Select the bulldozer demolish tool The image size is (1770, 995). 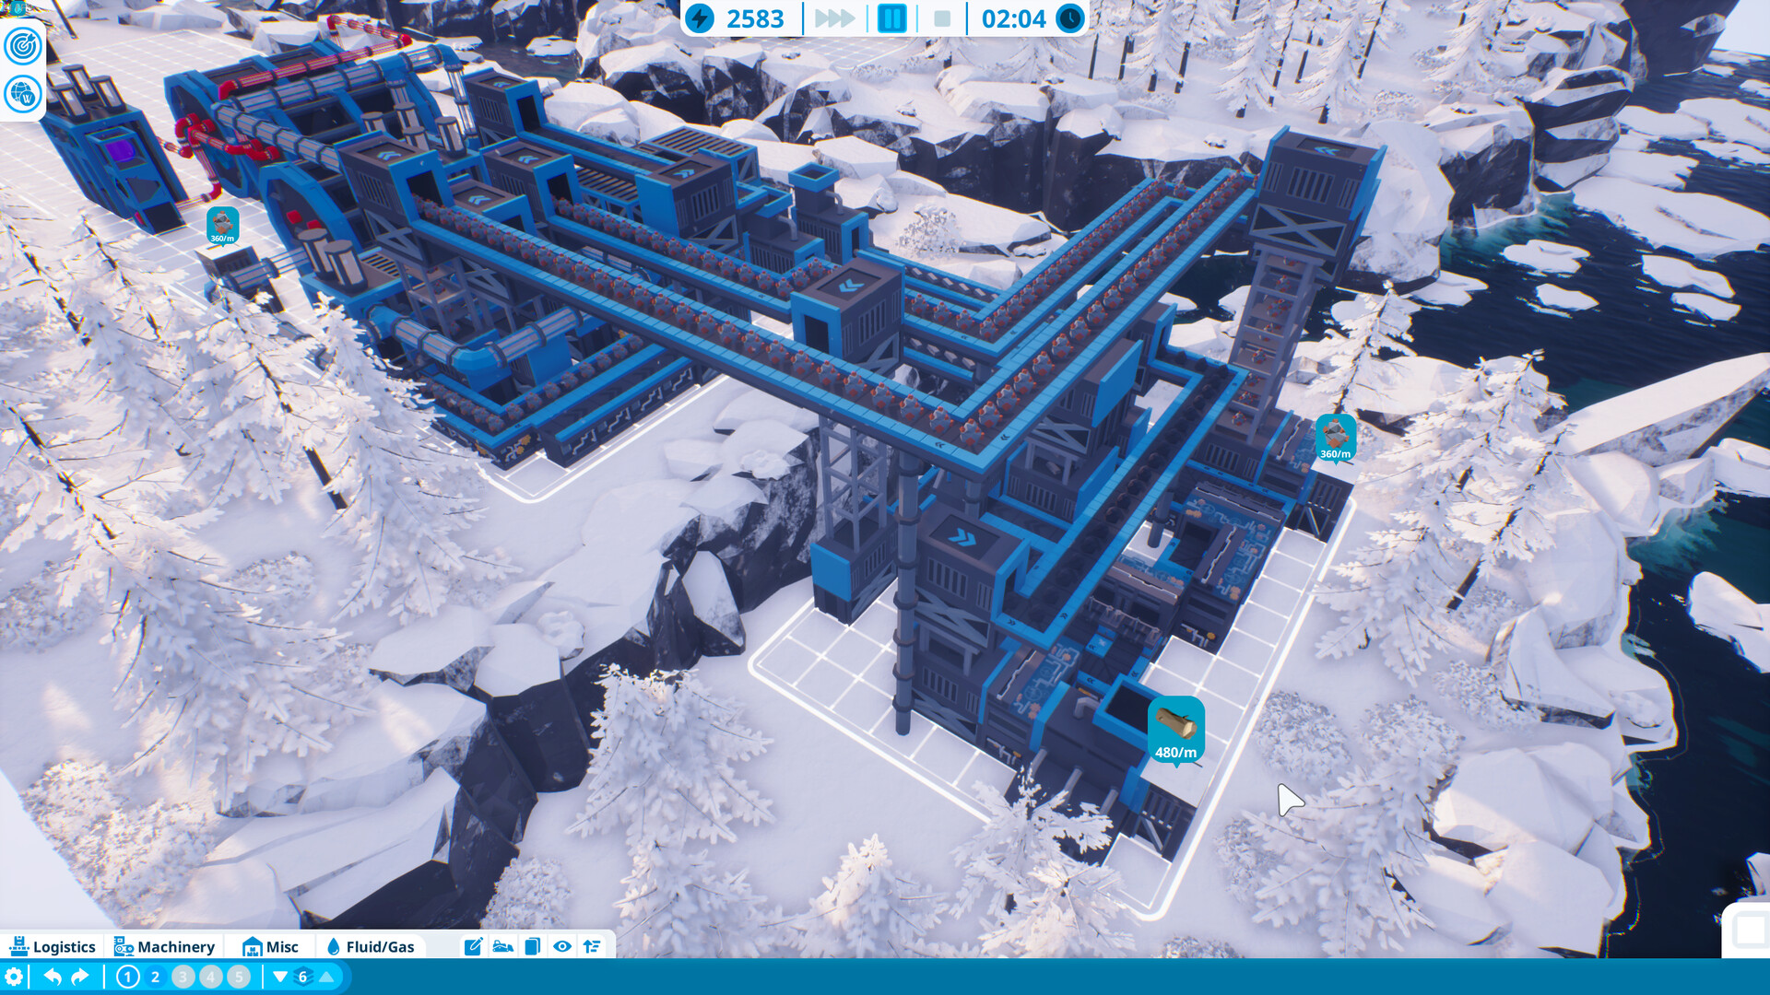(x=501, y=946)
